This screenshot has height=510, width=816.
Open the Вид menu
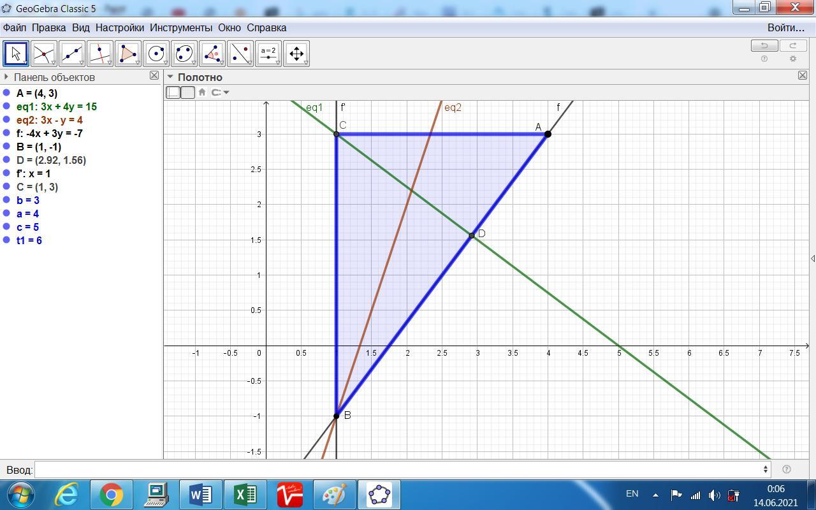81,27
